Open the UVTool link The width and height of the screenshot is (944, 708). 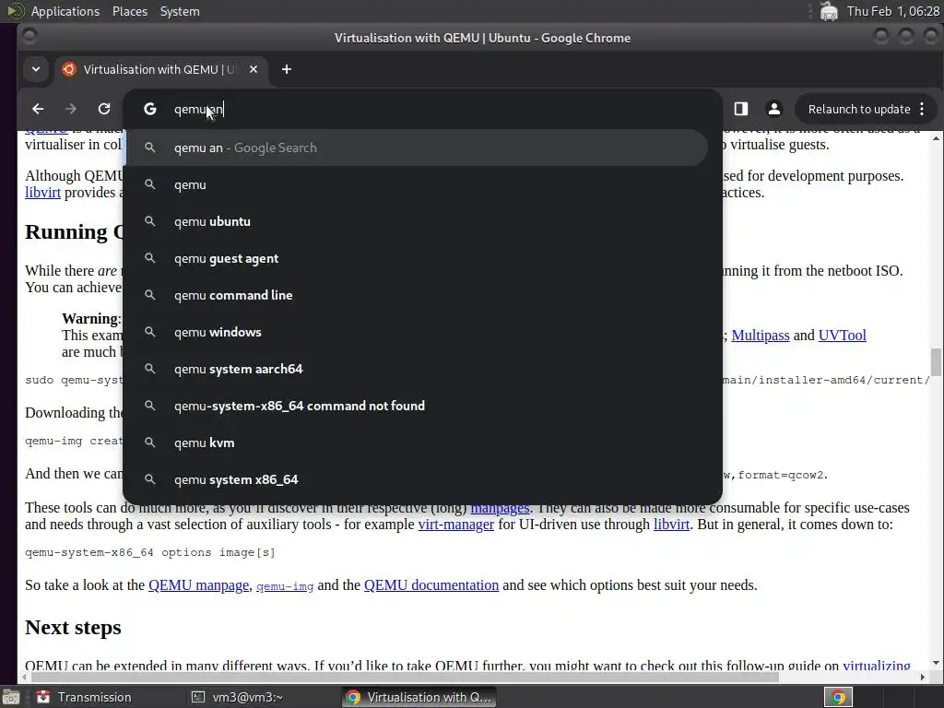(x=843, y=336)
